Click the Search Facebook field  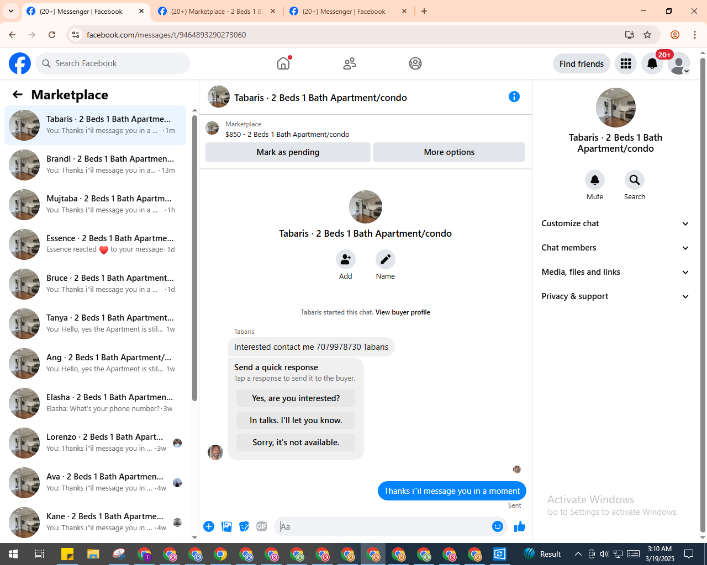click(x=113, y=63)
